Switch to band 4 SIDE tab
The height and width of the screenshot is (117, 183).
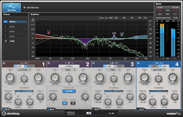tap(164, 66)
